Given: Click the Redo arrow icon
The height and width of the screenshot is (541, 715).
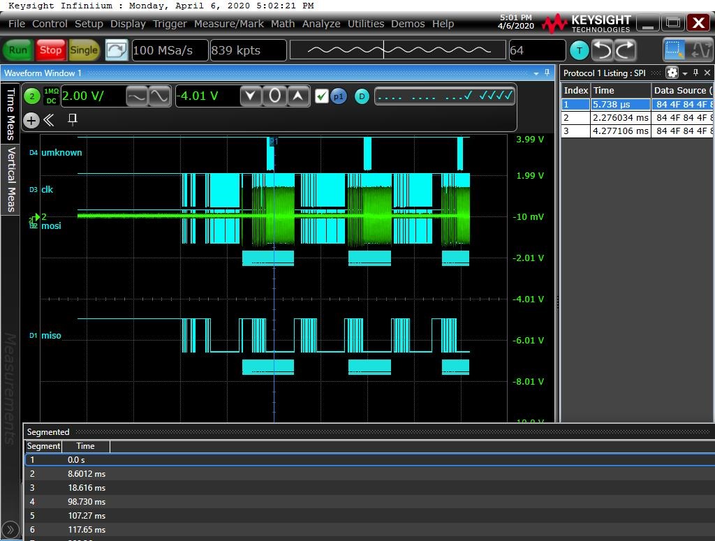Looking at the screenshot, I should pyautogui.click(x=625, y=50).
